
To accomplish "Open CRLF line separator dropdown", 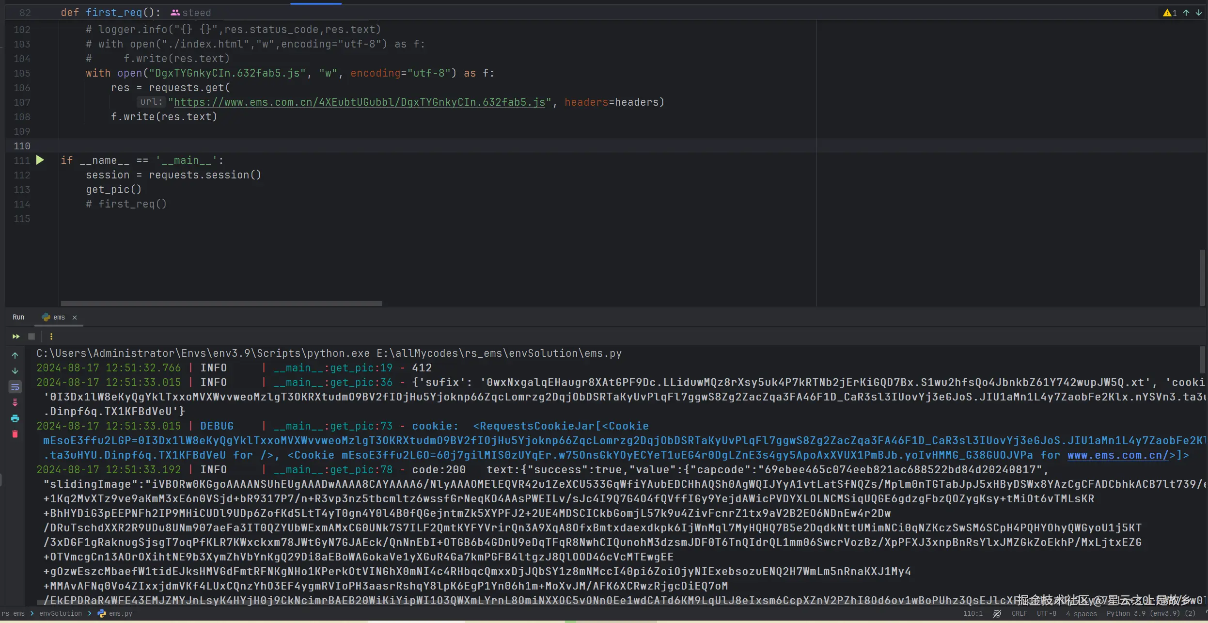I will point(1019,613).
